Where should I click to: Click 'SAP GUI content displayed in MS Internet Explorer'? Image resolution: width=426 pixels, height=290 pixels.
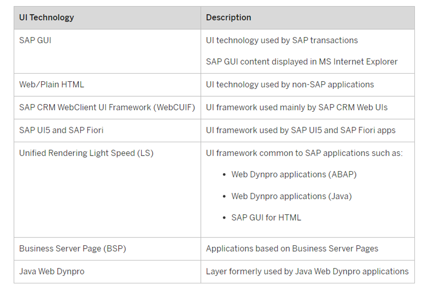[302, 61]
